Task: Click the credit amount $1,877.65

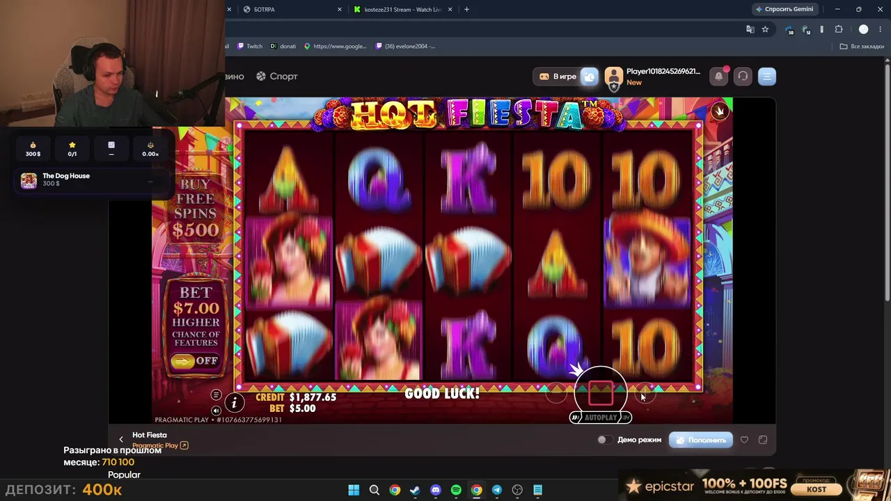Action: coord(313,397)
